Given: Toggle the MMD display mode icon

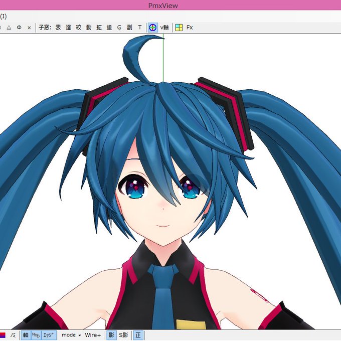Looking at the screenshot, I should click(36, 335).
